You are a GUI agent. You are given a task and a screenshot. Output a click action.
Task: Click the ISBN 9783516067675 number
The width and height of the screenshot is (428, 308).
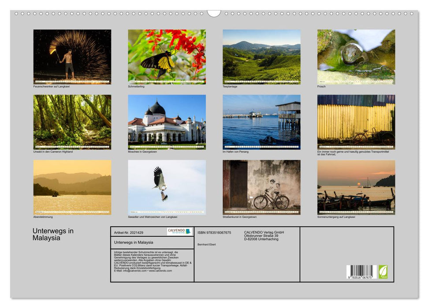(x=213, y=233)
